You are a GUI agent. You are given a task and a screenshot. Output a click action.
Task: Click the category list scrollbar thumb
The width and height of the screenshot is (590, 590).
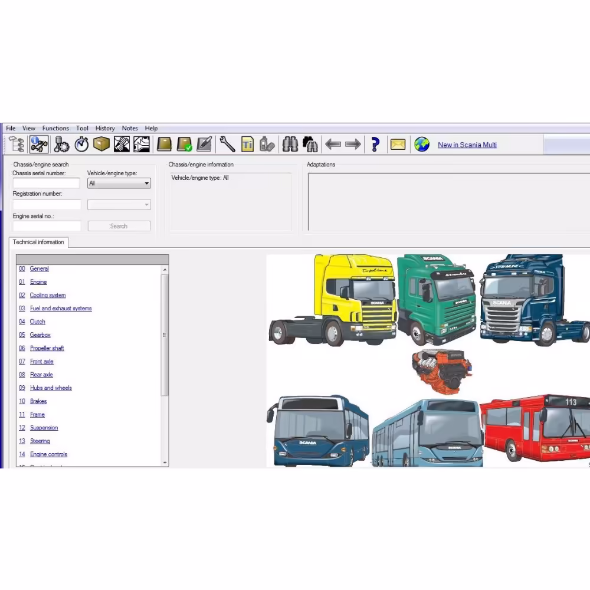(x=165, y=335)
